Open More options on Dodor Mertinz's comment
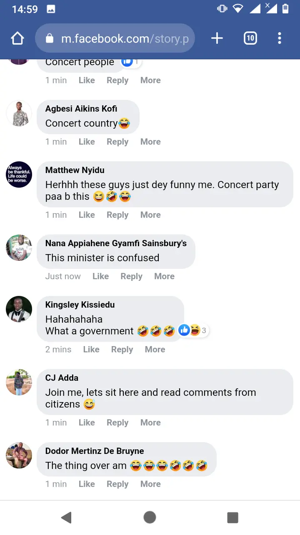Viewport: 300px width, 535px height. (150, 484)
